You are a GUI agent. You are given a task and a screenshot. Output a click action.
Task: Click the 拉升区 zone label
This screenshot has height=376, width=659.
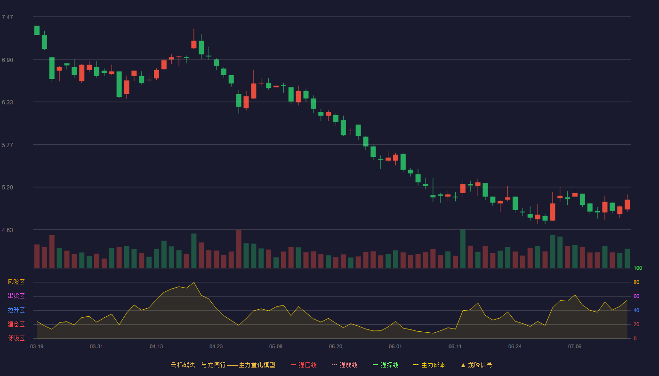[x=16, y=310]
